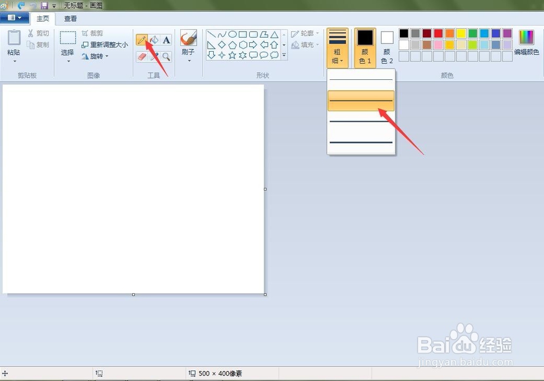Select the Rounded rectangle shape
The image size is (544, 381).
click(x=254, y=34)
